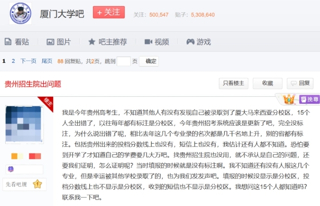Jump to the 尾页 last page
The image size is (320, 206).
47,61
